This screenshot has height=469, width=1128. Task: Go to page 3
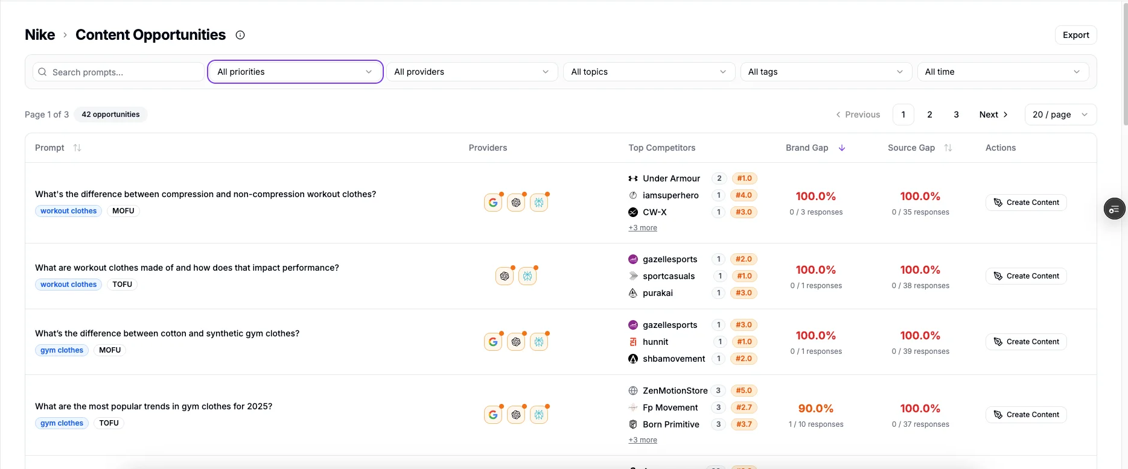coord(957,115)
